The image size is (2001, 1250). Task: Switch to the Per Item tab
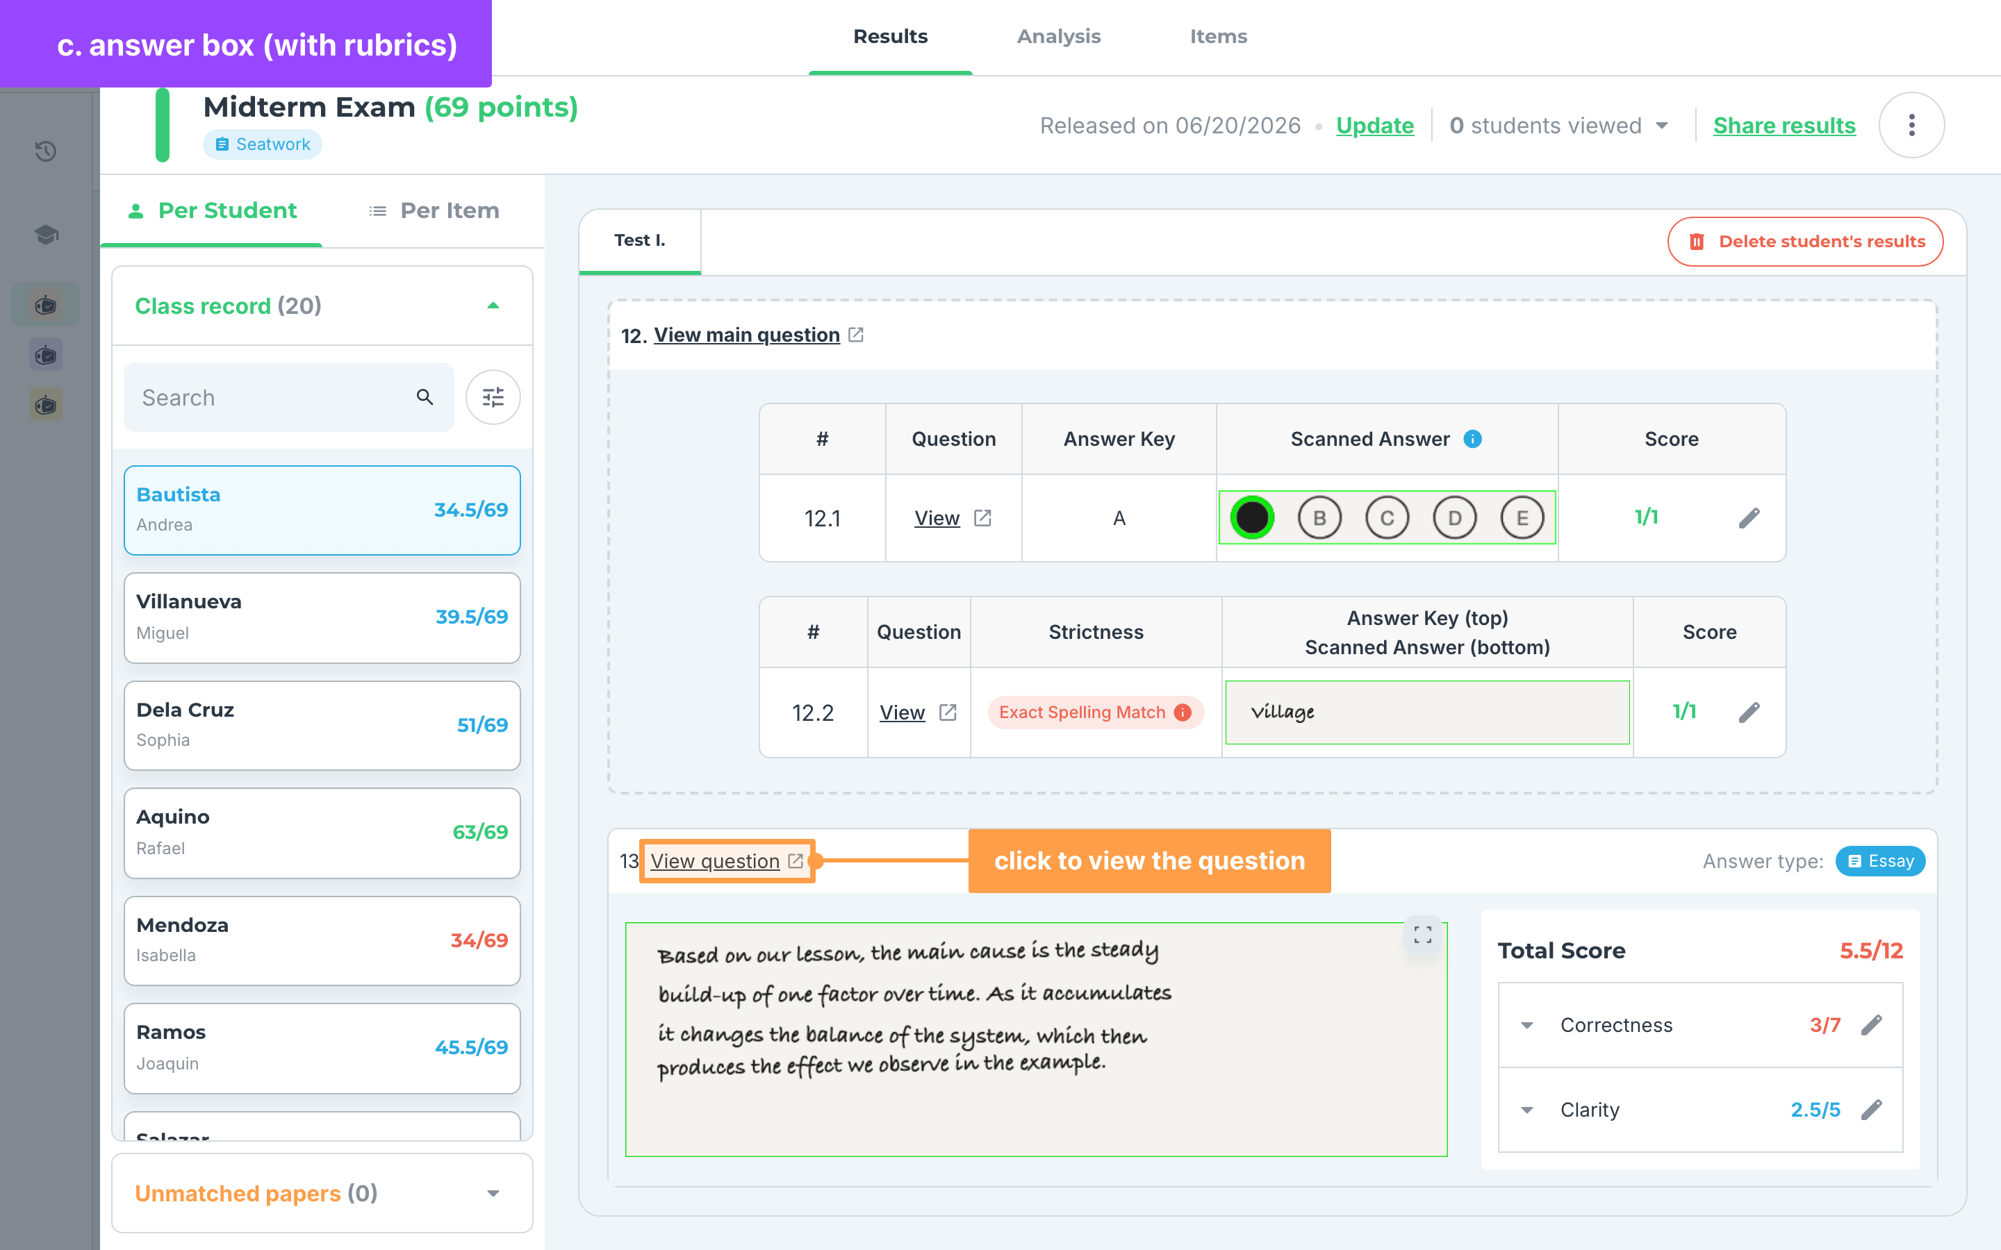[x=434, y=211]
